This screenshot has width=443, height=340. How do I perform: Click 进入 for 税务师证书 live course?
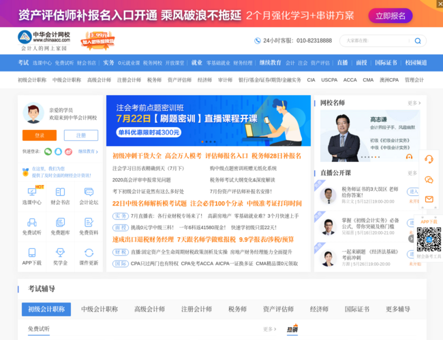tap(413, 192)
